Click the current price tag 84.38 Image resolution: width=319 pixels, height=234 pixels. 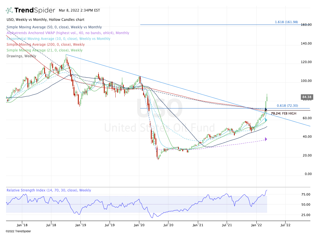(307, 97)
